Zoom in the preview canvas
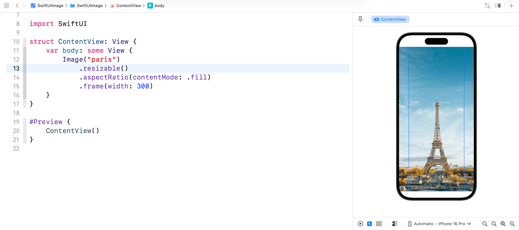This screenshot has height=230, width=519. click(x=512, y=224)
